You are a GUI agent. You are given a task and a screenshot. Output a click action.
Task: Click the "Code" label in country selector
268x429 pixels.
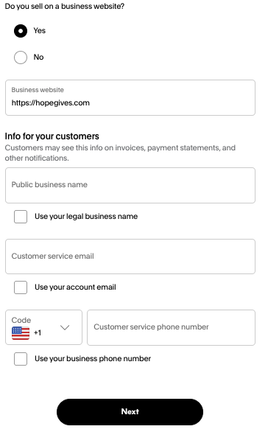coord(21,320)
